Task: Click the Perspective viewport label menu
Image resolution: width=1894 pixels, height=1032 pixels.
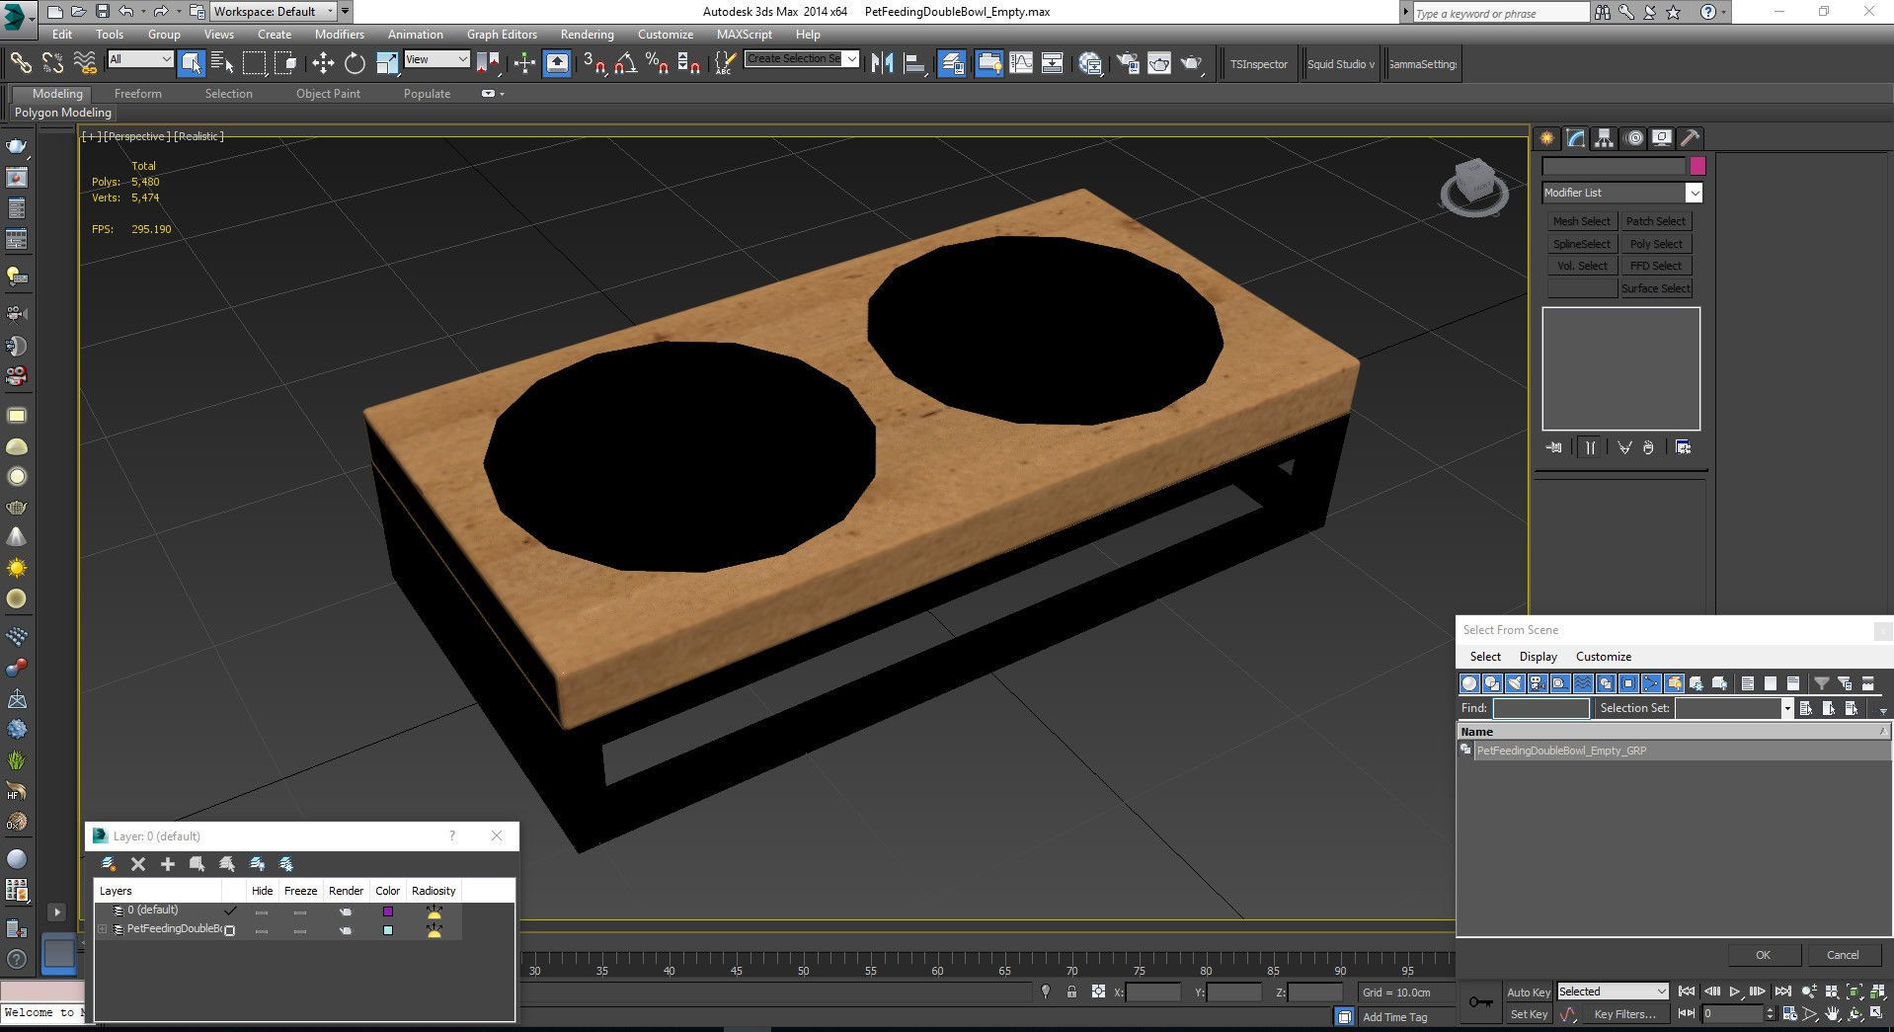Action: pos(137,136)
